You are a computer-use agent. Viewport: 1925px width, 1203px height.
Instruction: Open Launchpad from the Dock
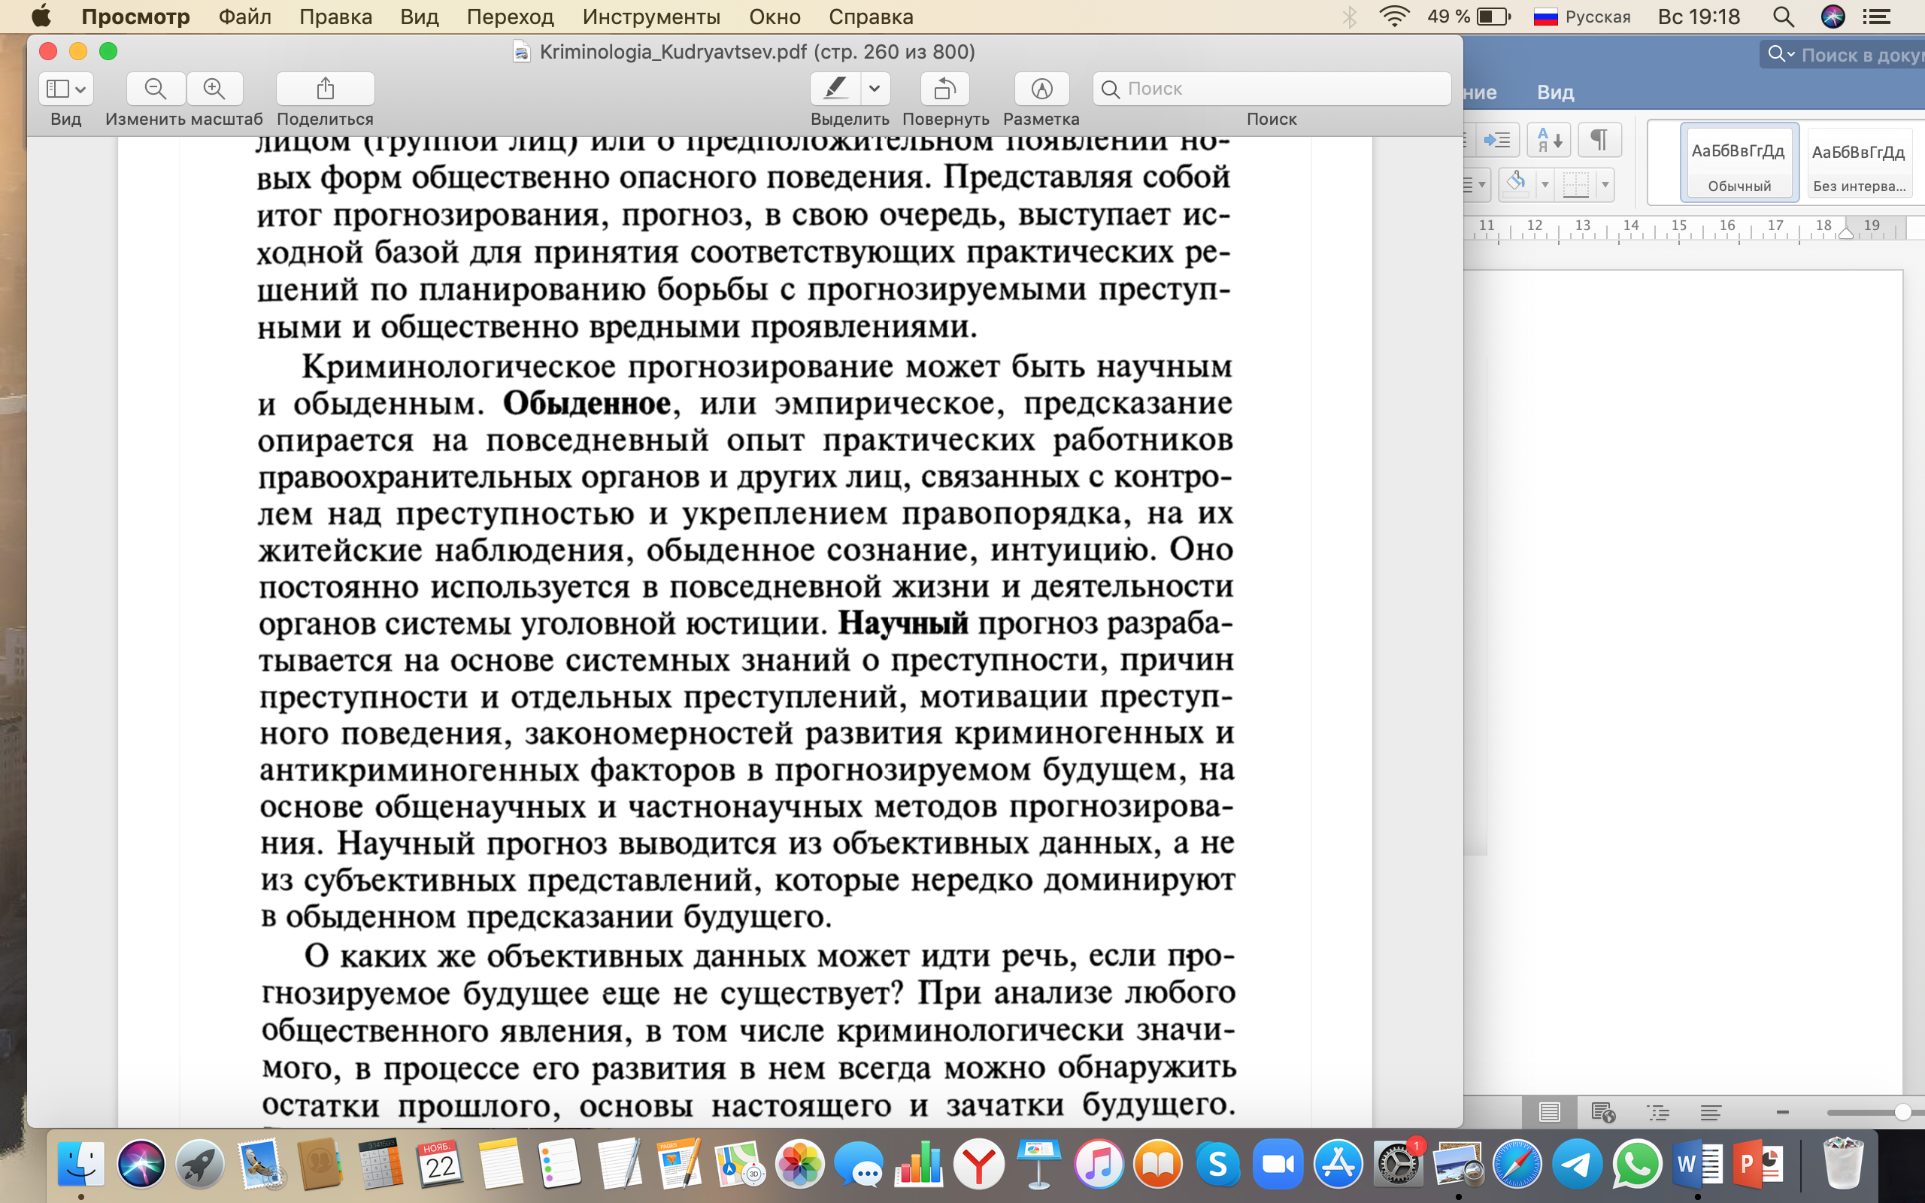pyautogui.click(x=200, y=1163)
